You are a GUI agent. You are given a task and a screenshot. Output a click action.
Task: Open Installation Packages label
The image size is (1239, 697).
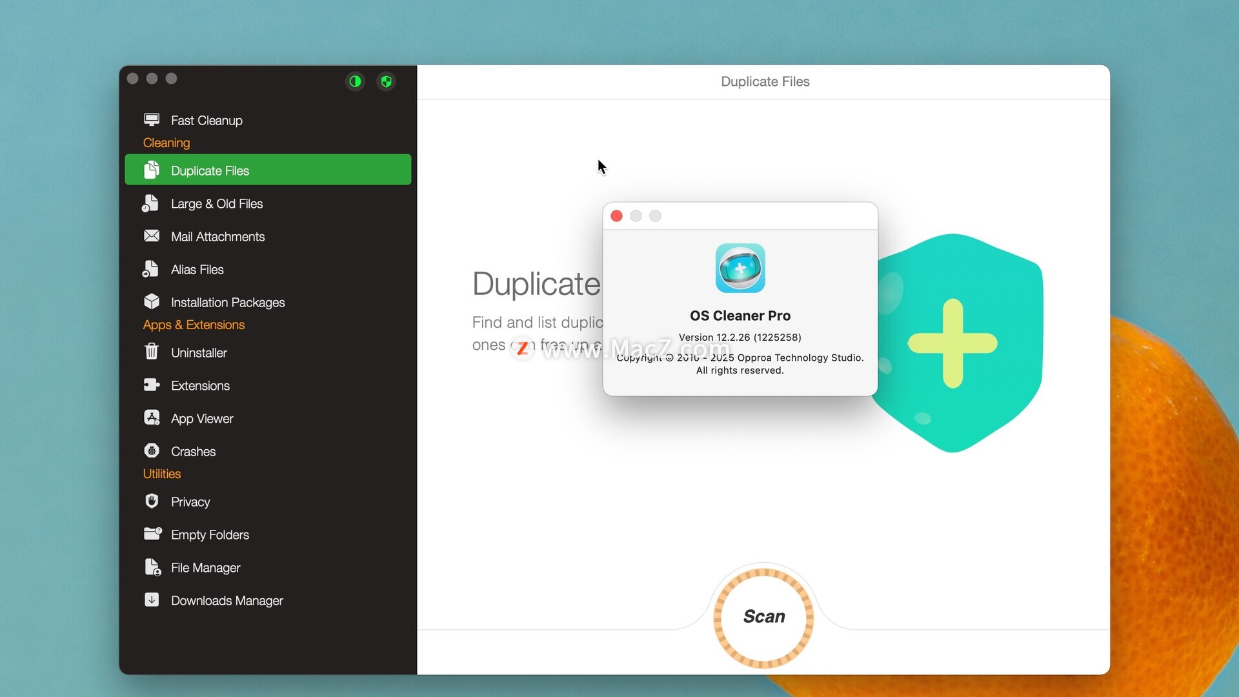coord(227,302)
